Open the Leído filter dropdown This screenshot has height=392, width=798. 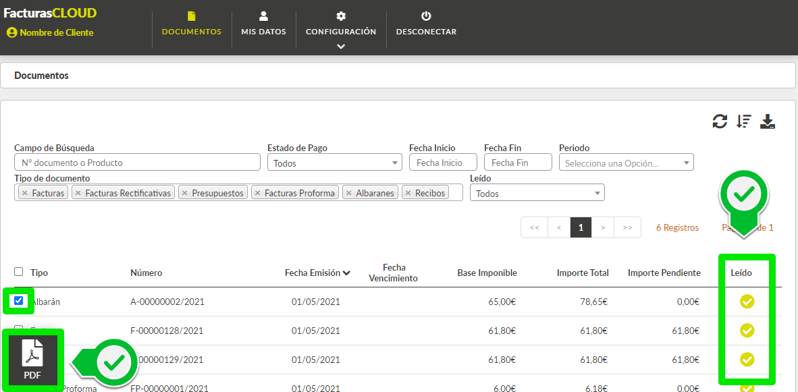(x=537, y=193)
